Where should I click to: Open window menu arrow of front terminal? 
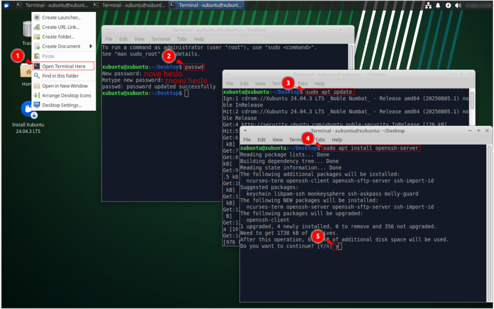pyautogui.click(x=245, y=131)
